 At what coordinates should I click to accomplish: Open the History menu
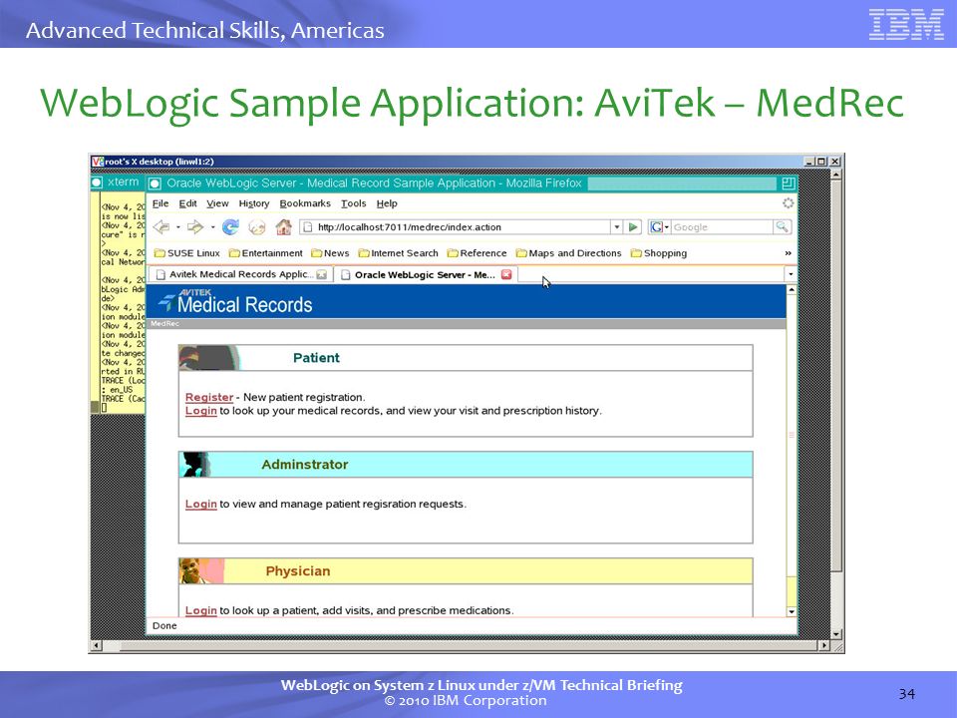[254, 203]
